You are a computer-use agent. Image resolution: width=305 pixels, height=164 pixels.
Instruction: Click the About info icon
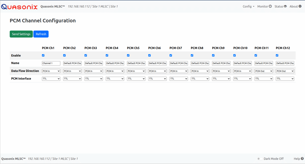[x=300, y=6]
